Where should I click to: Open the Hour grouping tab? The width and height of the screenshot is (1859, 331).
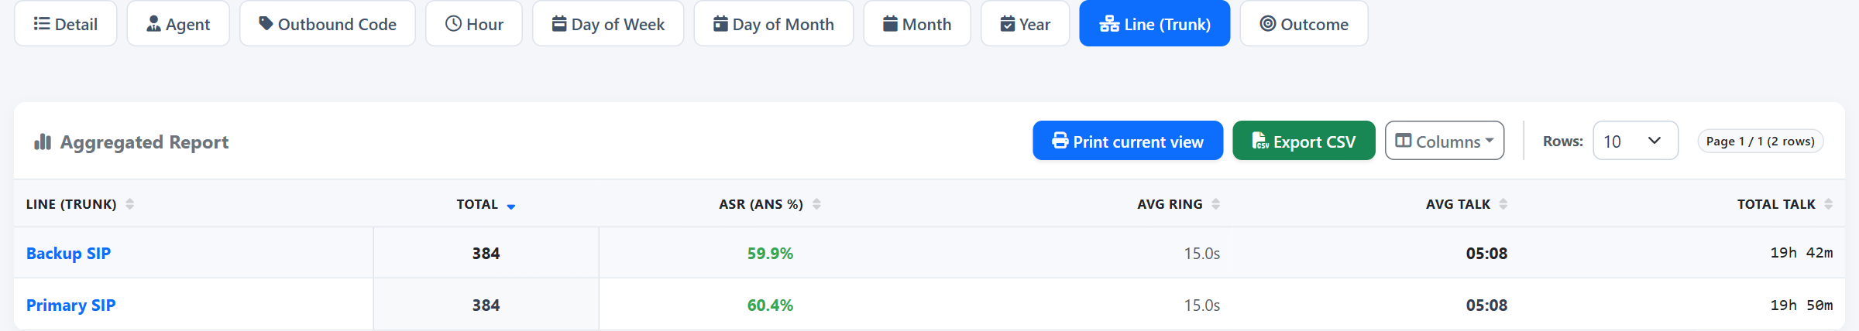[x=474, y=24]
